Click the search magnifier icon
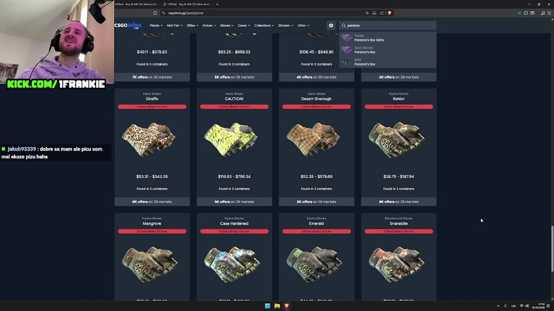The height and width of the screenshot is (311, 554). (344, 25)
